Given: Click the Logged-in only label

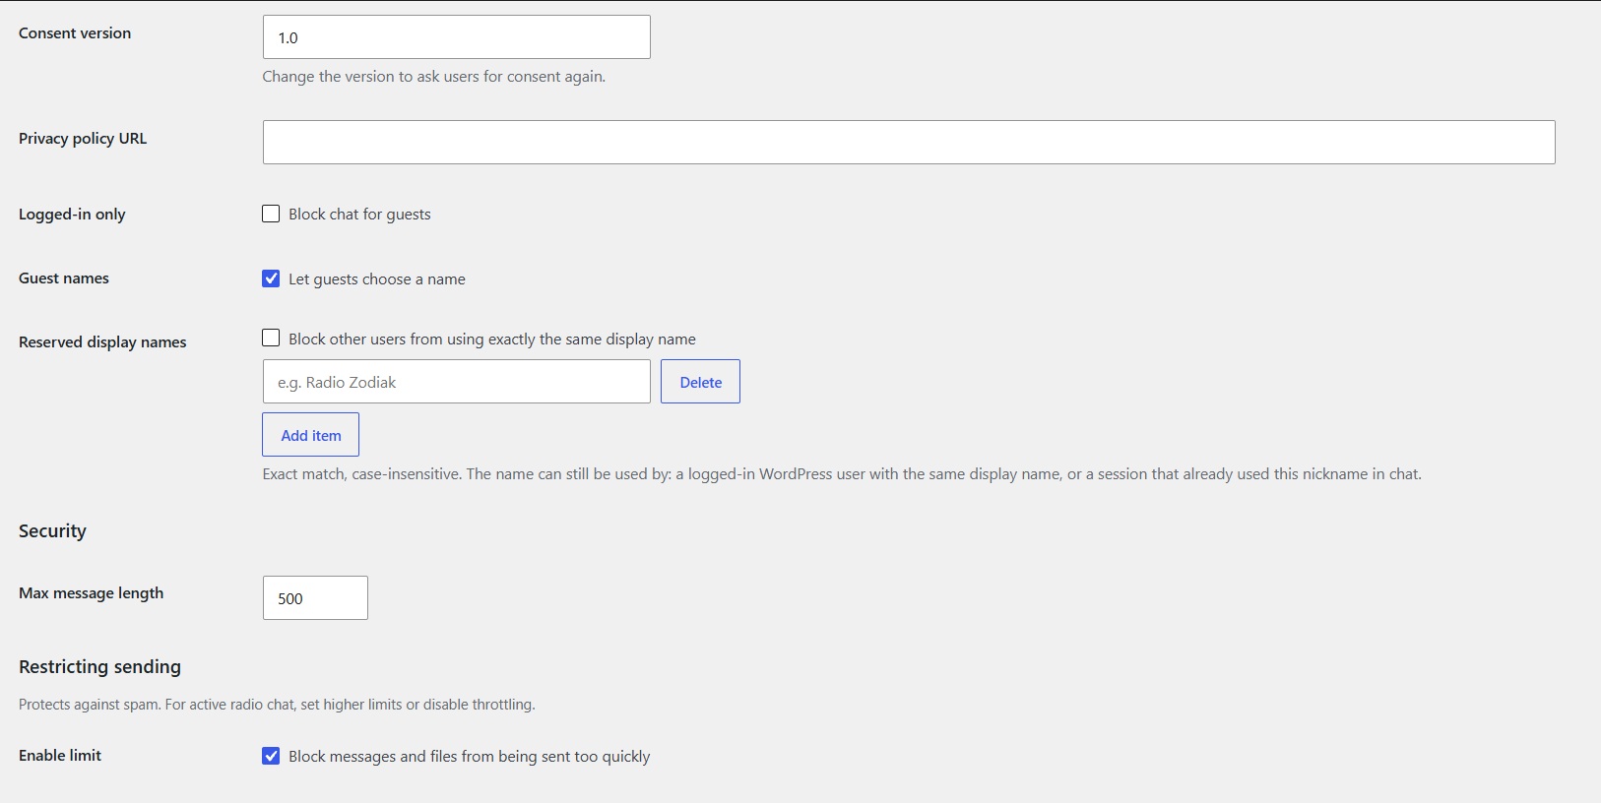Looking at the screenshot, I should [x=72, y=215].
